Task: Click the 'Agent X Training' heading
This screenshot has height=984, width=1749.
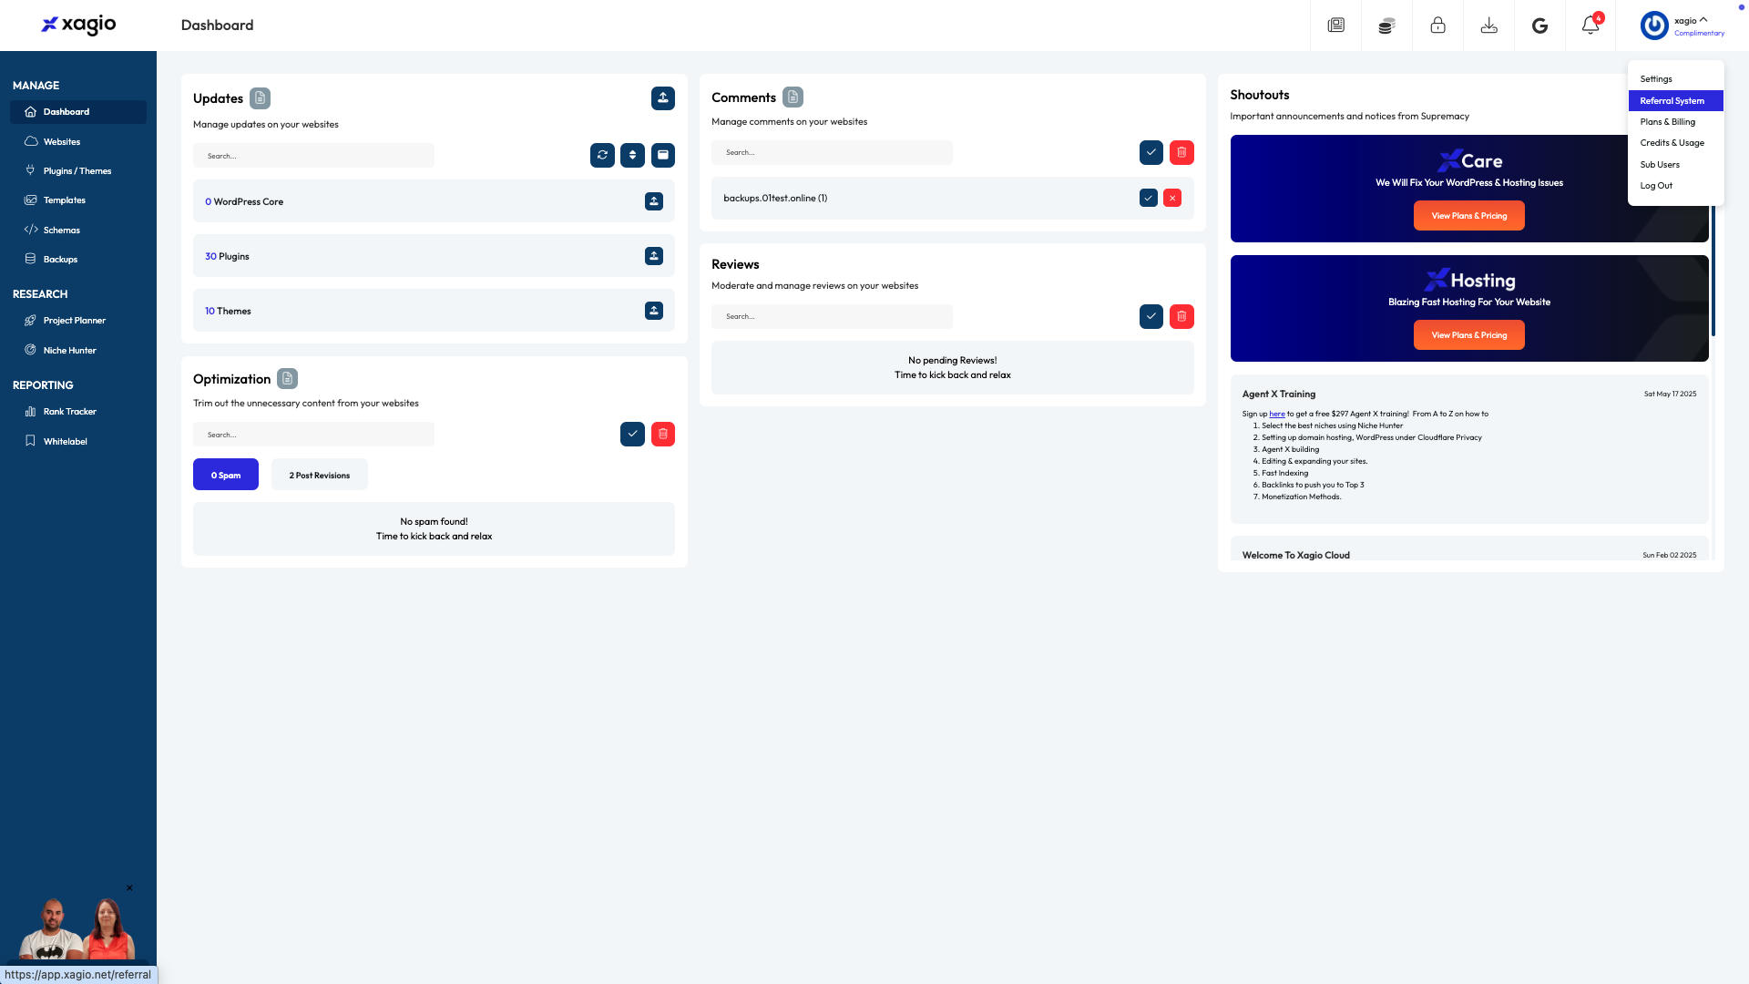Action: [x=1278, y=395]
